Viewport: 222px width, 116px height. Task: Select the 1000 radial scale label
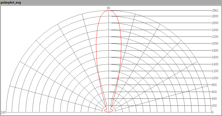coord(215,78)
